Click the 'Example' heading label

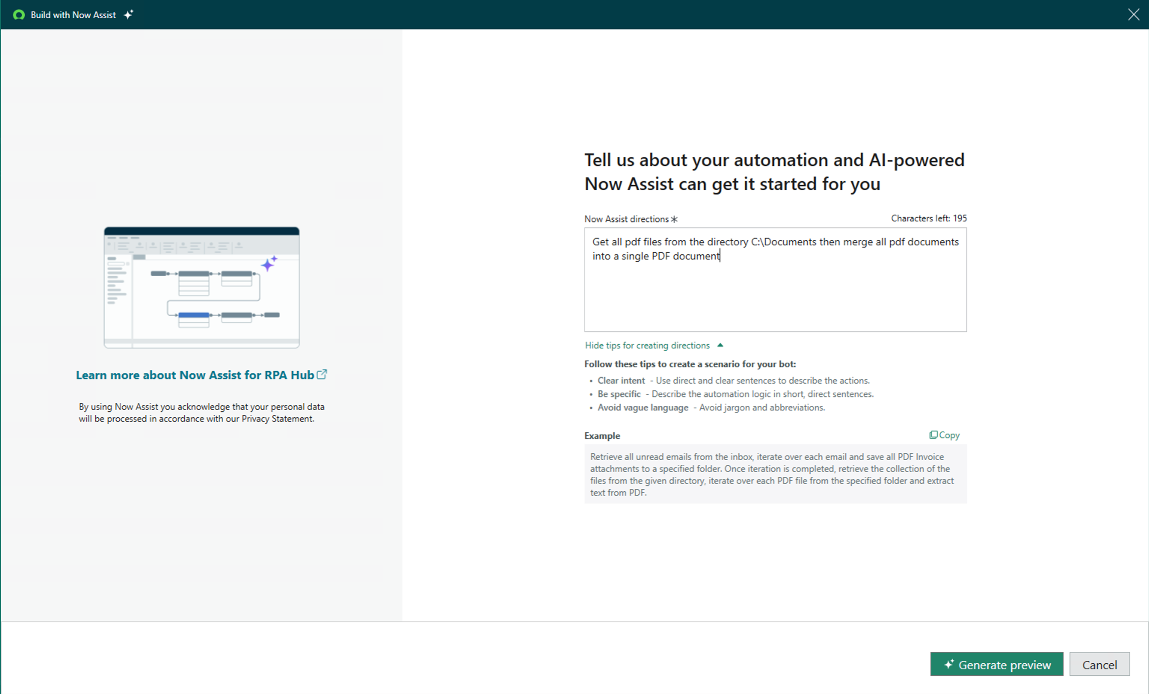point(602,436)
